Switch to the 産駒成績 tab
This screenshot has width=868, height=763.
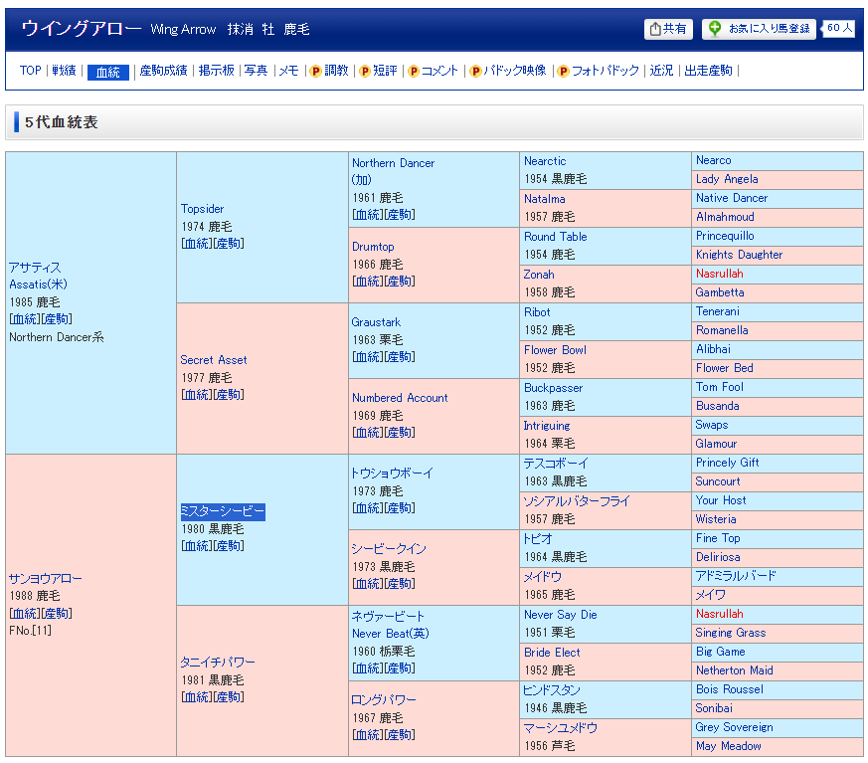163,71
